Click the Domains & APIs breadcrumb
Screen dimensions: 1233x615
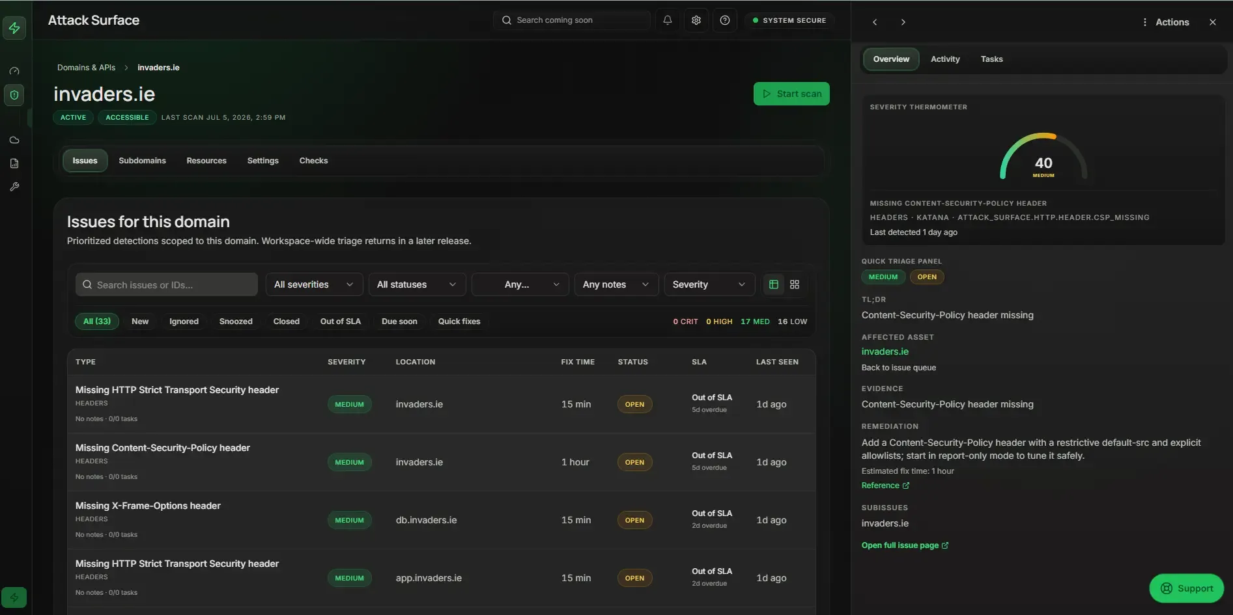coord(86,68)
